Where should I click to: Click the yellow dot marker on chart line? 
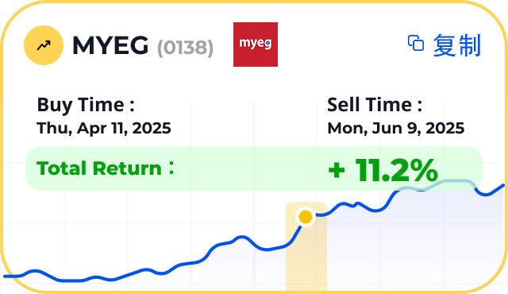[305, 217]
